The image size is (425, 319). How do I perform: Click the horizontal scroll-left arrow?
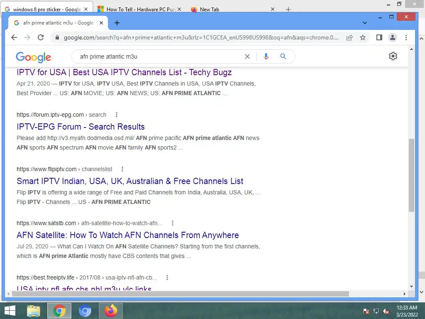click(9, 294)
